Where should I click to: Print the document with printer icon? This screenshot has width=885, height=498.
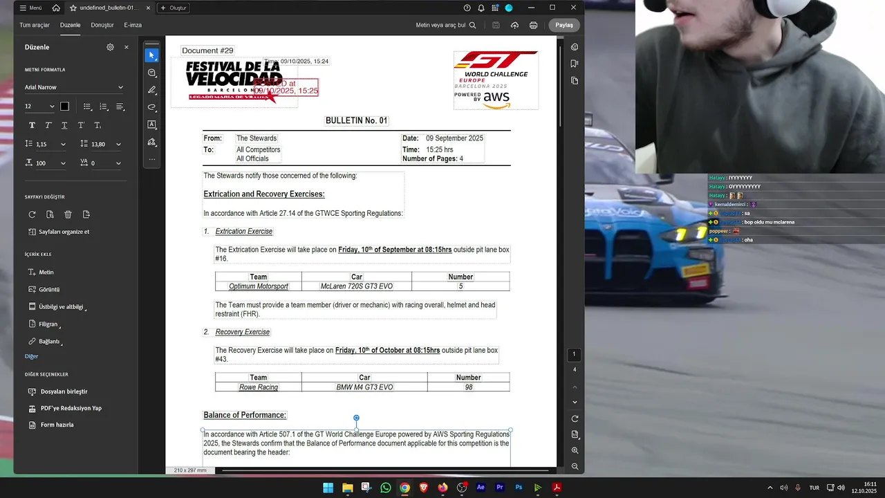coord(533,25)
